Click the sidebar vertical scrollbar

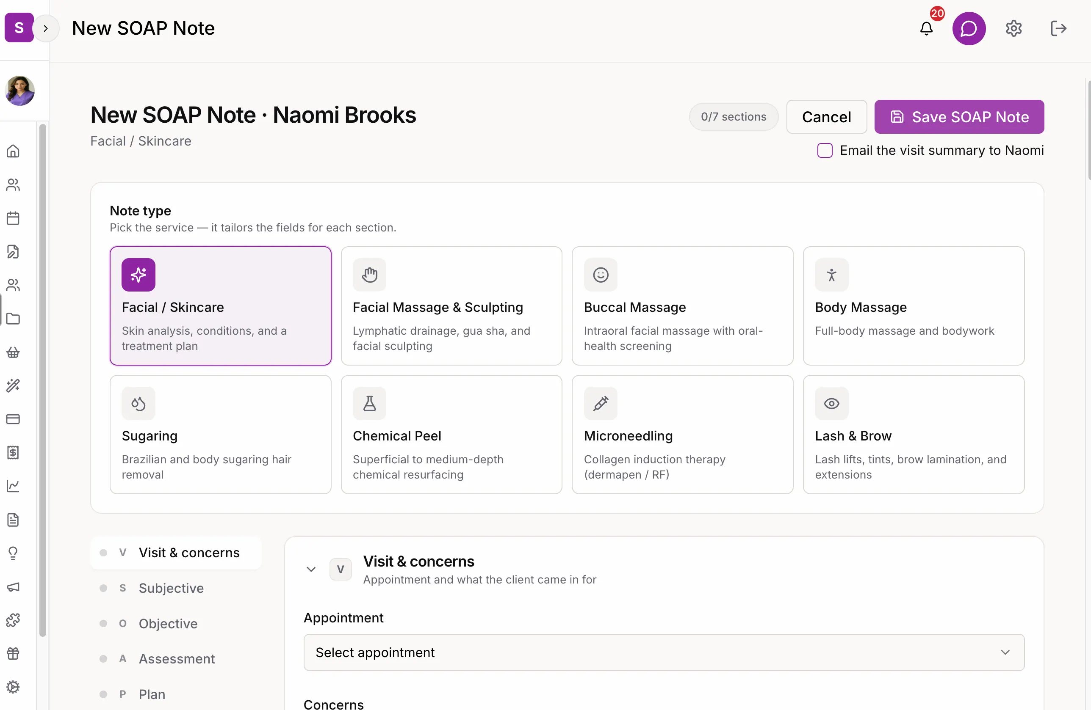point(43,380)
